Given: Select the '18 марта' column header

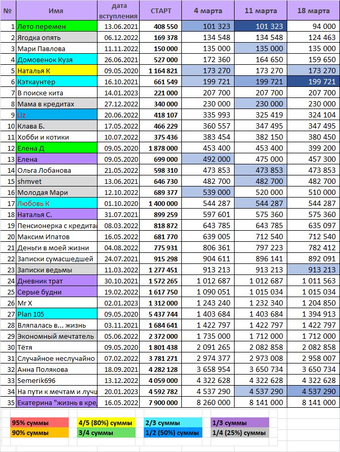Looking at the screenshot, I should click(x=314, y=11).
